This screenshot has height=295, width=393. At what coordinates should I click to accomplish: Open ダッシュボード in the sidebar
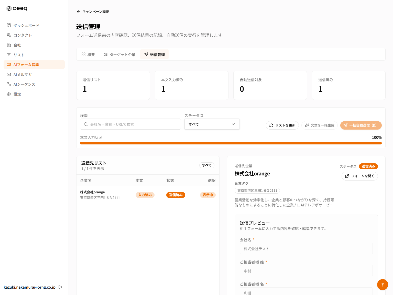34,25
